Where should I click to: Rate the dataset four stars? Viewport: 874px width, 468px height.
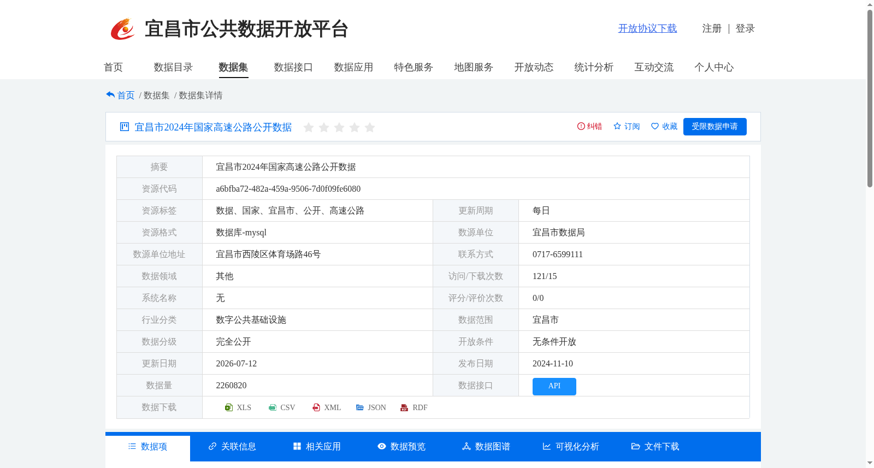click(x=355, y=127)
